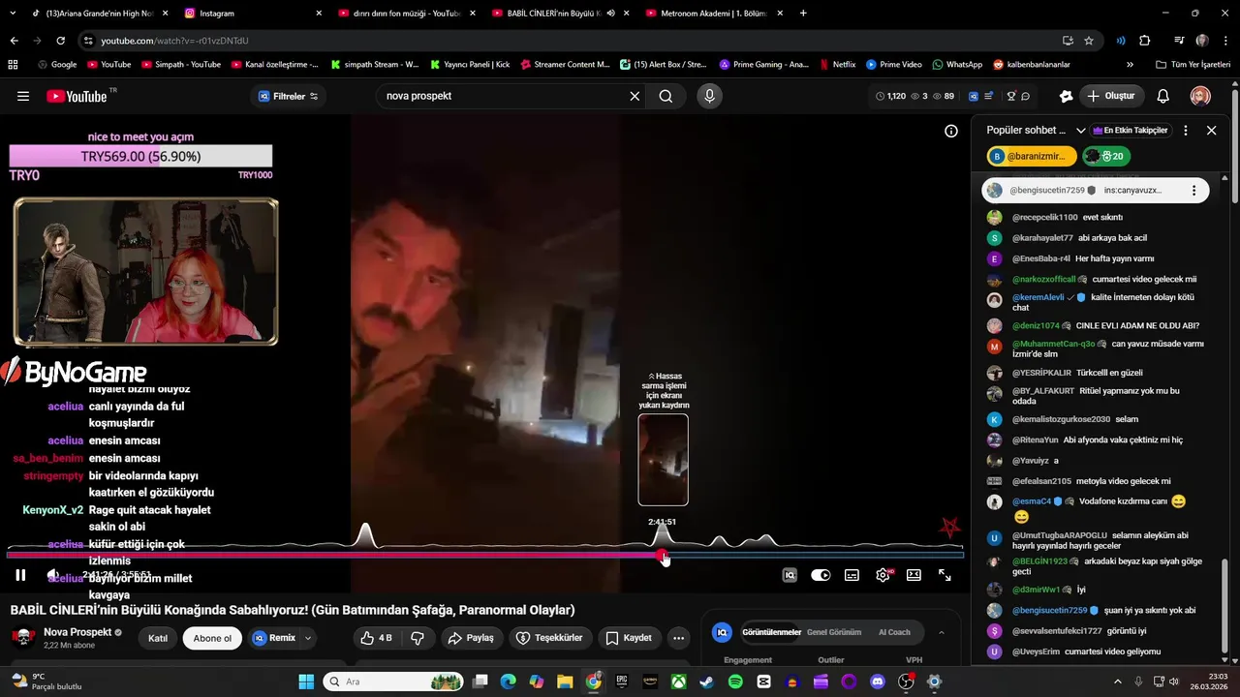The image size is (1240, 697).
Task: Open player settings gear
Action: tap(883, 575)
